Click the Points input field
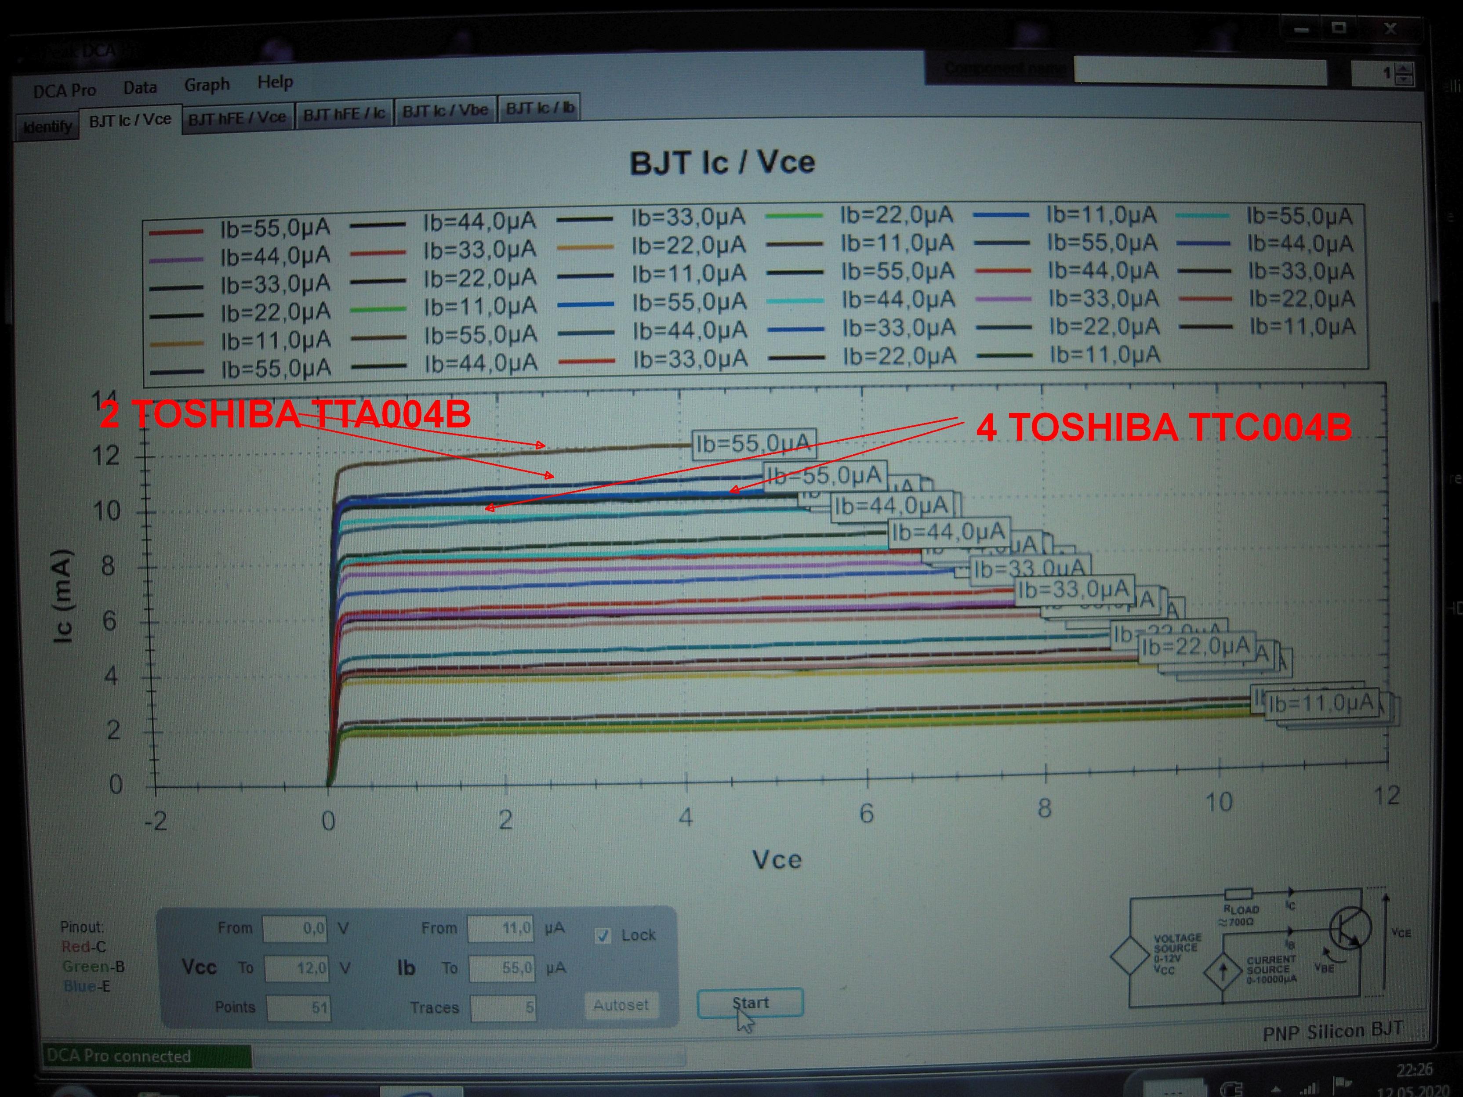 click(299, 1008)
